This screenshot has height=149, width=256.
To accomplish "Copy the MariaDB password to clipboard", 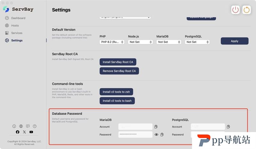I will click(x=162, y=135).
